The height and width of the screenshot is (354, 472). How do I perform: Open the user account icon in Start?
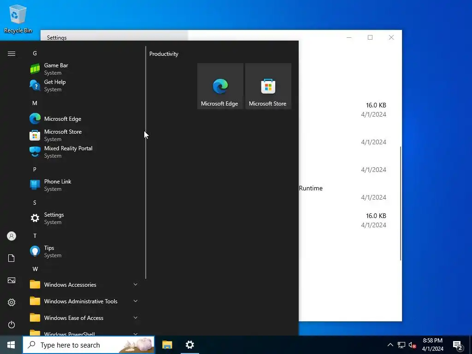pos(12,236)
